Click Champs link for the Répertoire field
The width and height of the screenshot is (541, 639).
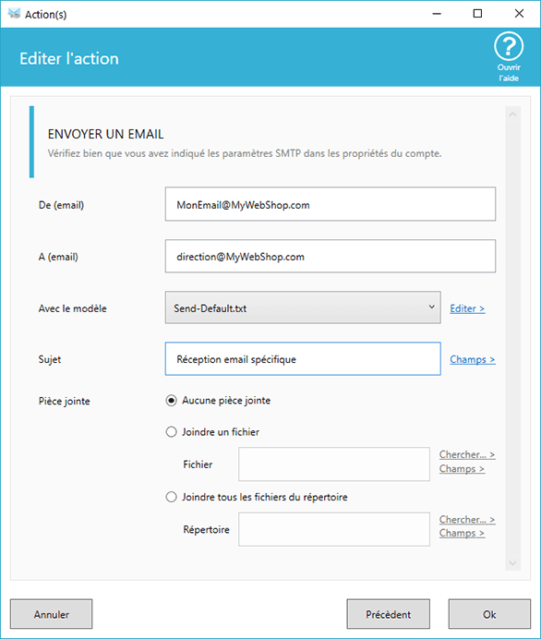click(462, 533)
